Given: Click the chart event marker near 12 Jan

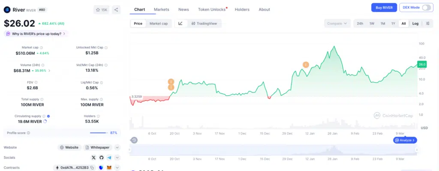Looking at the screenshot, I should coord(306,65).
